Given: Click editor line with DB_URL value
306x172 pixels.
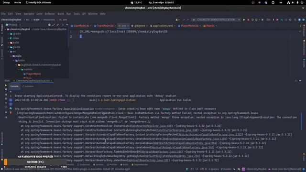Looking at the screenshot, I should pyautogui.click(x=123, y=32).
